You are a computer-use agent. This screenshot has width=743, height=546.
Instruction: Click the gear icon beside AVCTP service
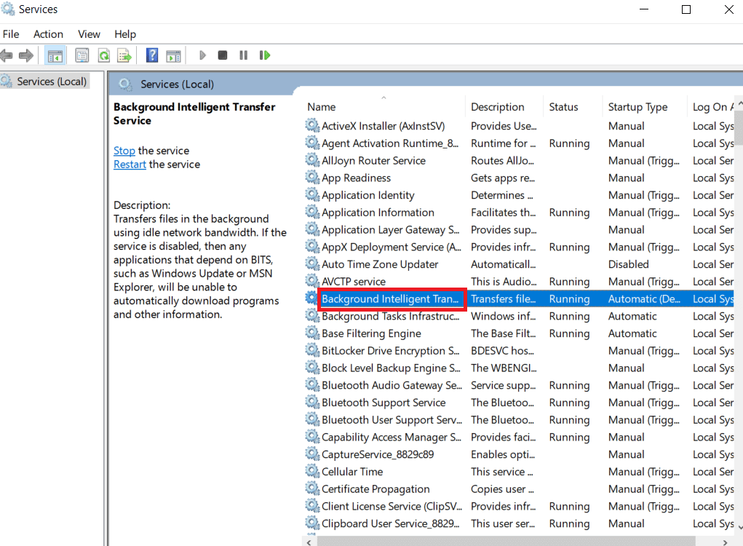311,281
